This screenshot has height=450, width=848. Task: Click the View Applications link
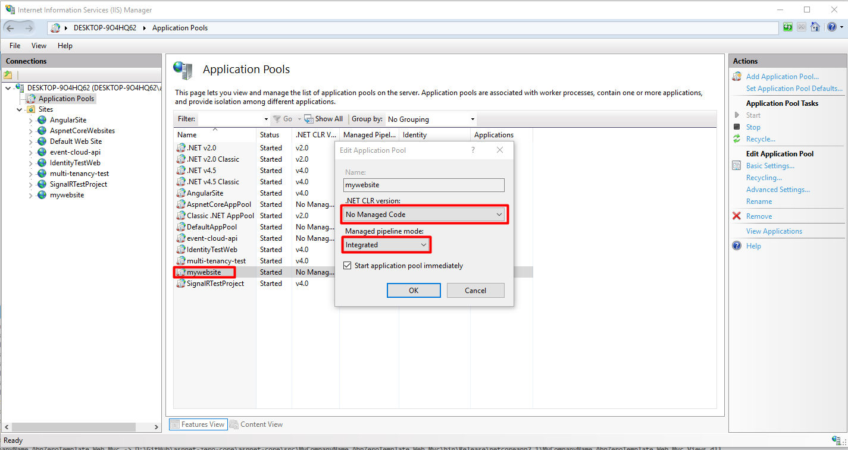[x=774, y=231]
